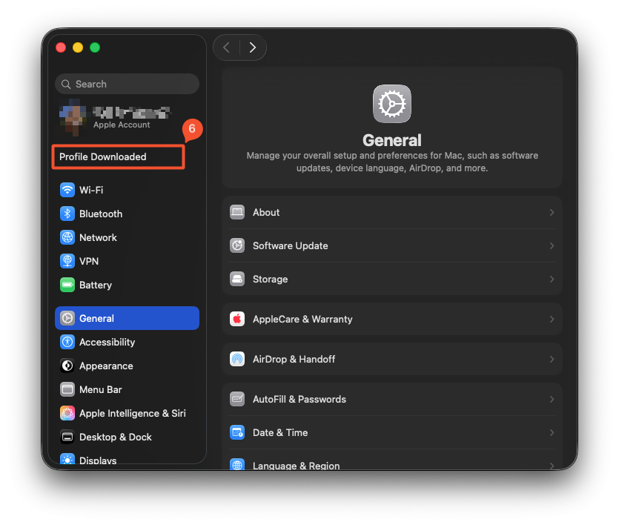Click the Search field
Image resolution: width=619 pixels, height=525 pixels.
coord(127,84)
